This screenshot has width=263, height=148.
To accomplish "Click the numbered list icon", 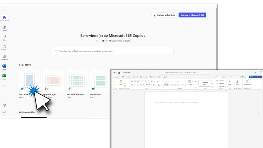I will click(171, 82).
